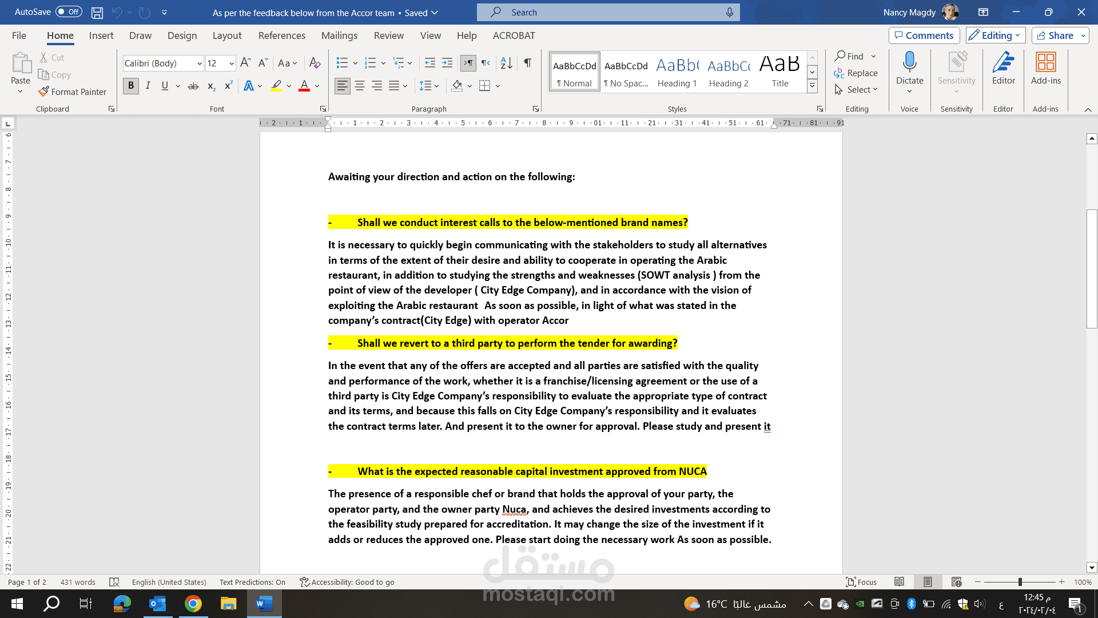Image resolution: width=1098 pixels, height=618 pixels.
Task: Center align the paragraph
Action: click(360, 86)
